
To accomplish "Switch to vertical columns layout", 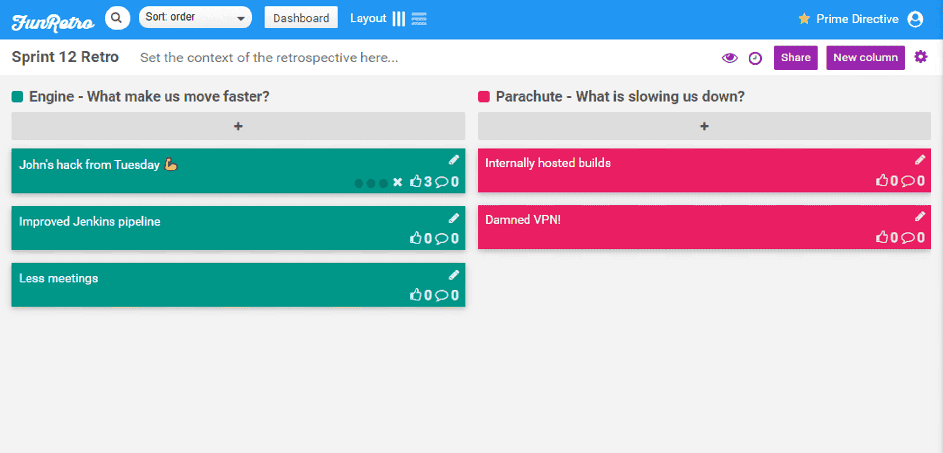I will (x=399, y=19).
